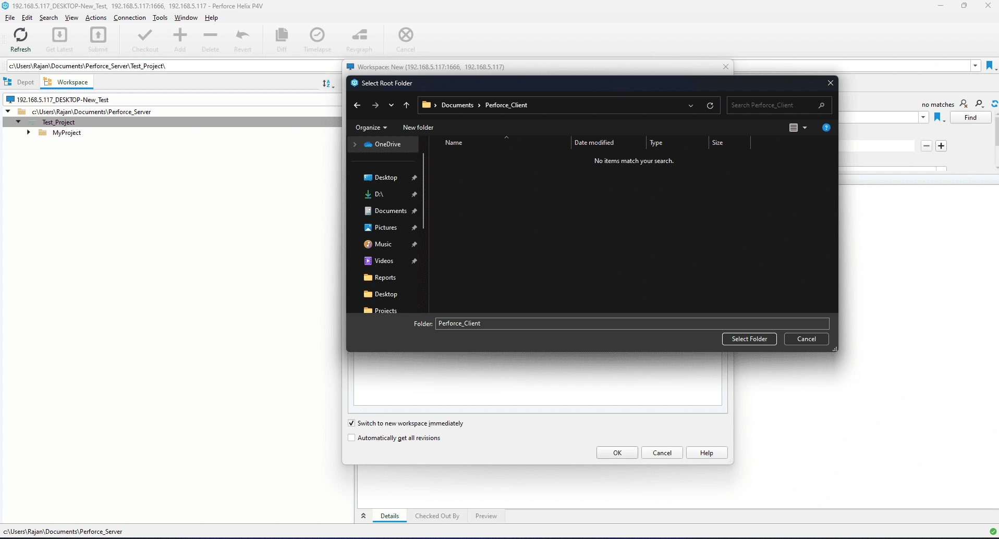Viewport: 999px width, 539px height.
Task: Click the bookmark icon beside the Find button
Action: coord(937,118)
